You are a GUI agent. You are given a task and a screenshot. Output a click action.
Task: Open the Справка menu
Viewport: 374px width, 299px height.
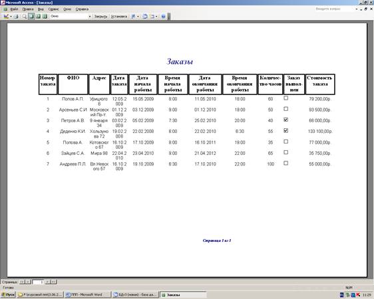tap(82, 9)
